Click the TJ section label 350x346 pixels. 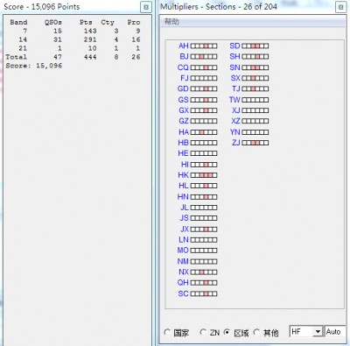tap(236, 88)
